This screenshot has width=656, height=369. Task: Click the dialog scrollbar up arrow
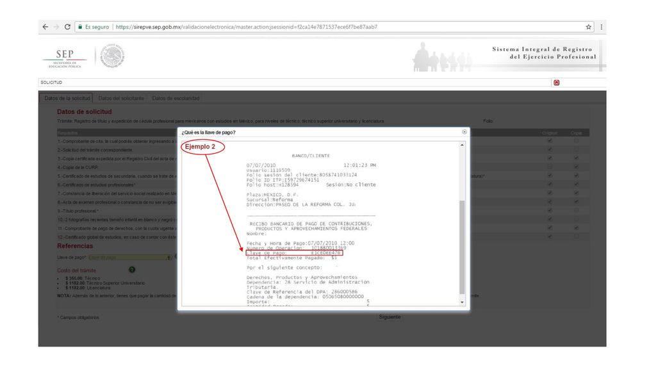click(x=462, y=145)
